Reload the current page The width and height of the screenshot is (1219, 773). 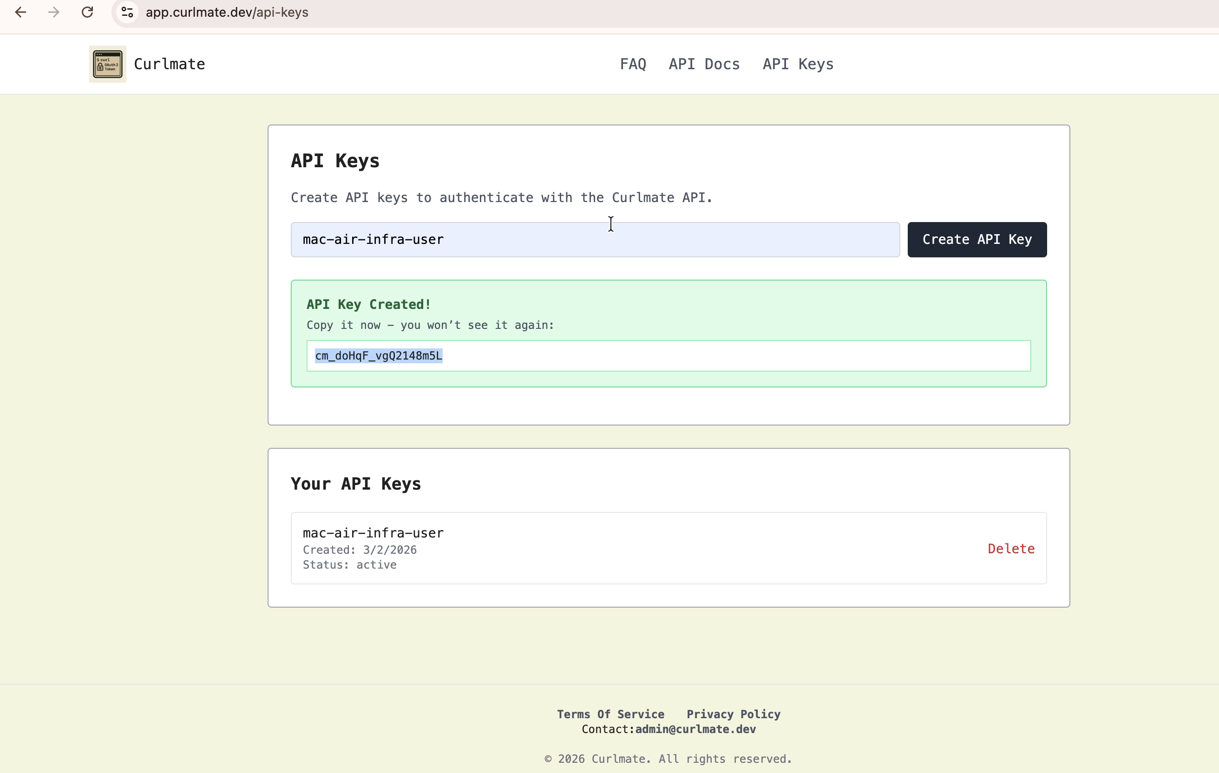coord(87,12)
